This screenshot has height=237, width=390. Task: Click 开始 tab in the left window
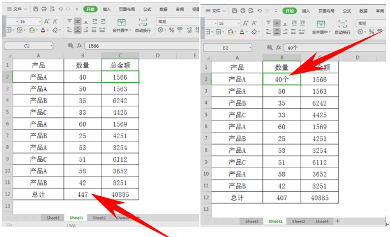click(90, 9)
